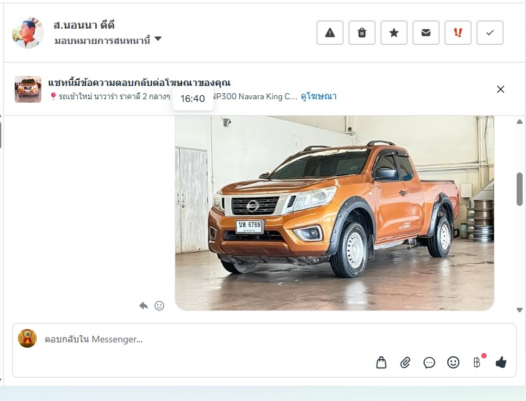Open the Baht payment request icon
The image size is (526, 401).
click(x=477, y=362)
